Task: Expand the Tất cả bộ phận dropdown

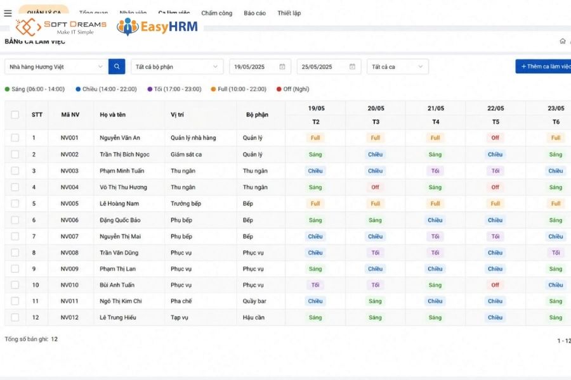Action: click(176, 66)
